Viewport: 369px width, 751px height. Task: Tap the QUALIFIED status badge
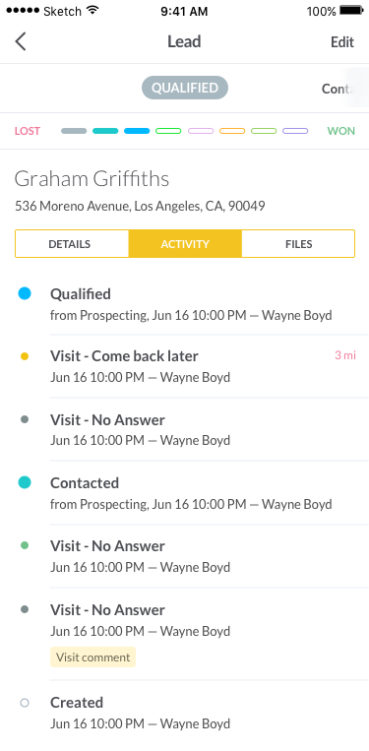pyautogui.click(x=185, y=88)
